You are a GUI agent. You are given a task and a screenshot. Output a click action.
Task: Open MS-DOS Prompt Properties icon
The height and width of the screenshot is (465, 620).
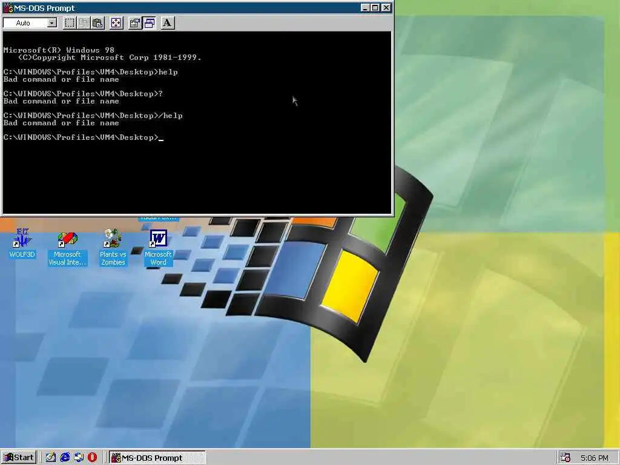(135, 23)
